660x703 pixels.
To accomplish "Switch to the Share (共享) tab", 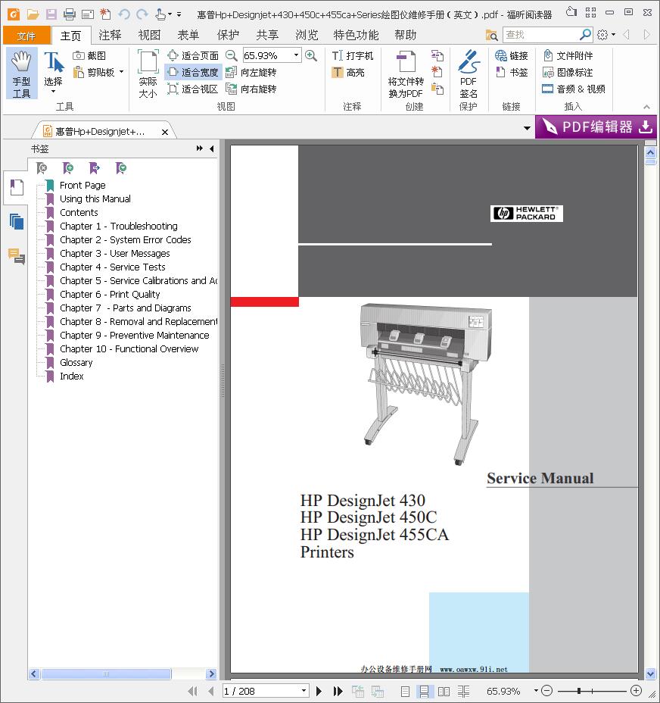I will 267,35.
